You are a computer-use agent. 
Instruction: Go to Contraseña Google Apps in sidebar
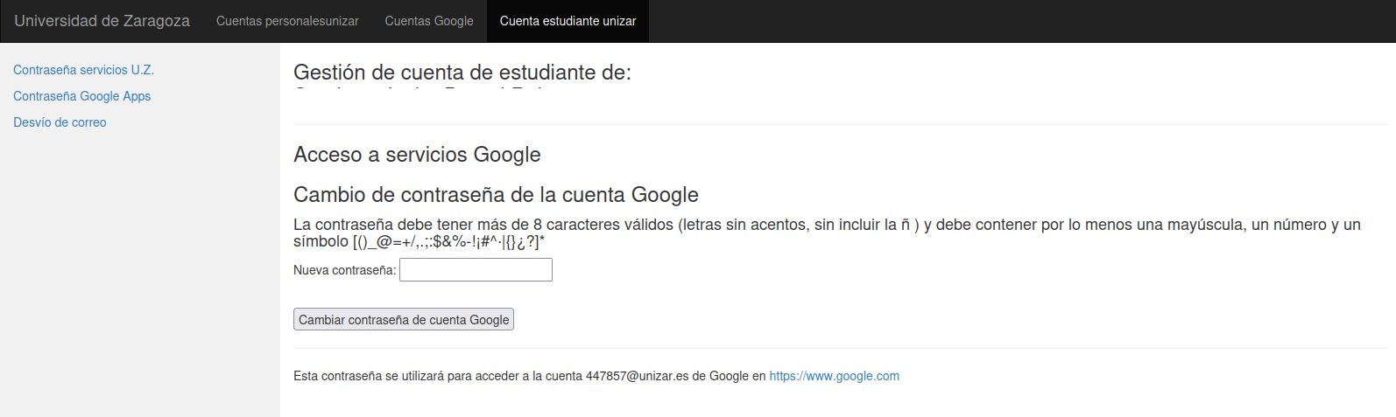coord(81,96)
